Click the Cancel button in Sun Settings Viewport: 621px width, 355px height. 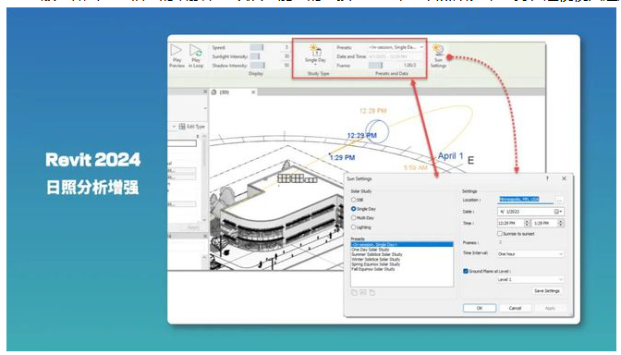(515, 308)
